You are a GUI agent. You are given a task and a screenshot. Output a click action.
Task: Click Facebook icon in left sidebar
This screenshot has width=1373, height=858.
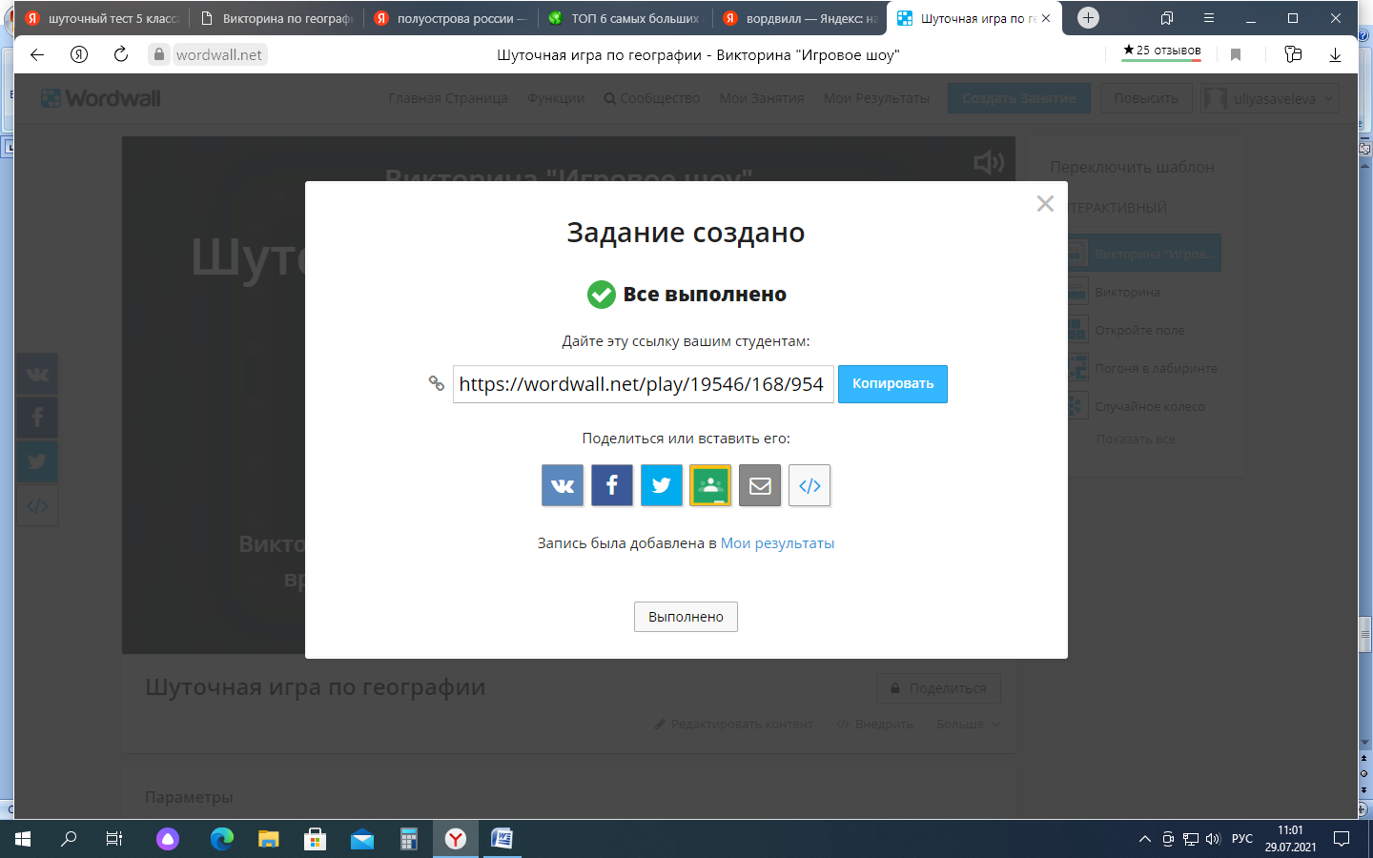[37, 418]
